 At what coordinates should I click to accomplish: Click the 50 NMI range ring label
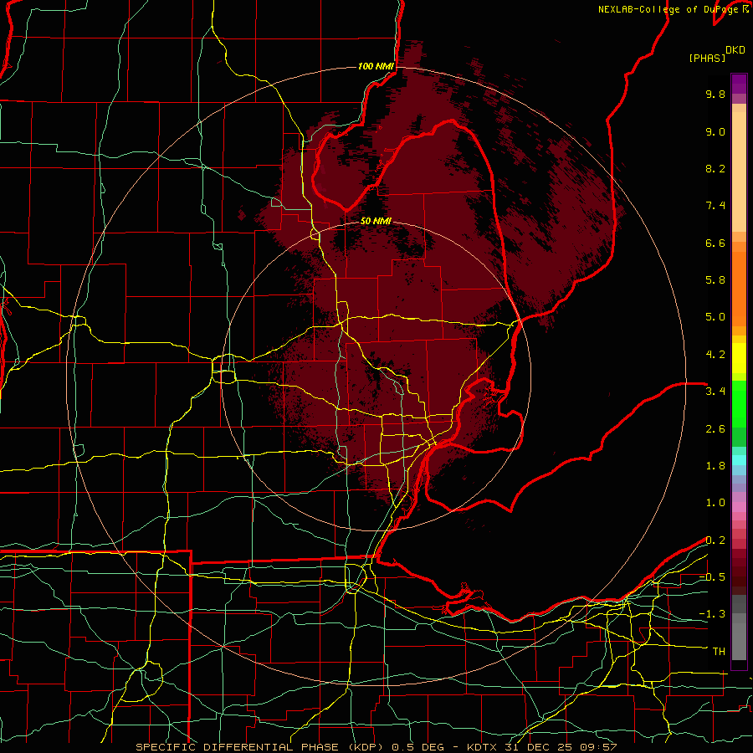(376, 221)
